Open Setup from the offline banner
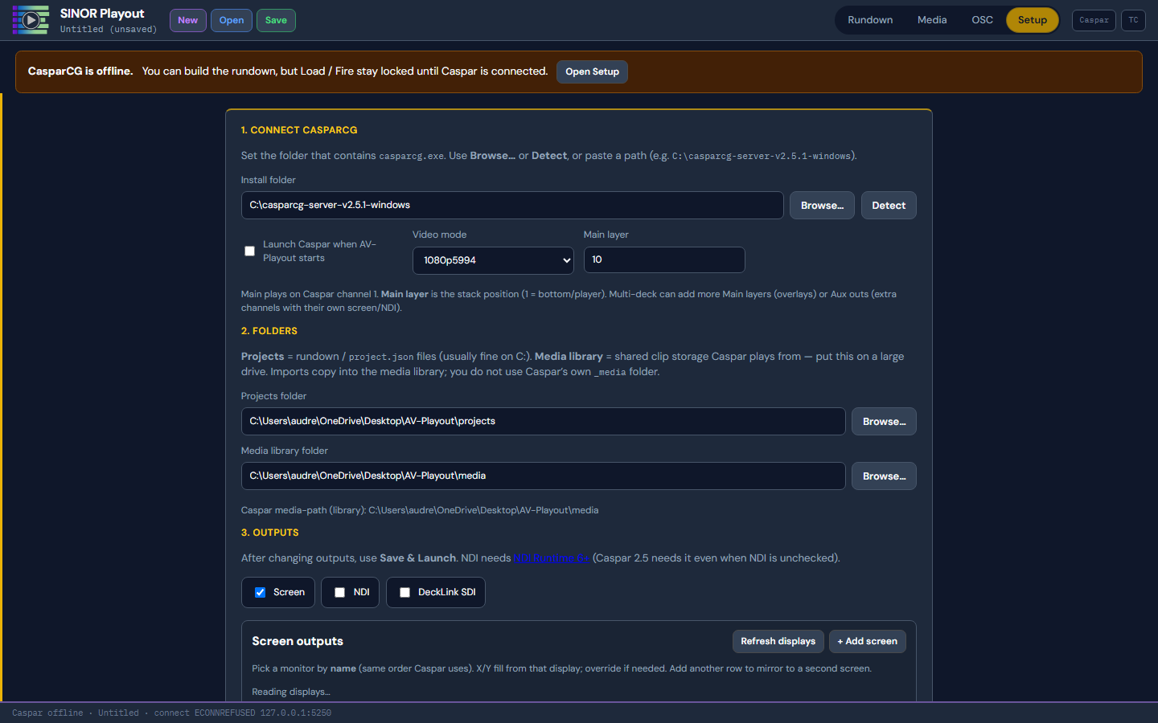Viewport: 1158px width, 723px height. coord(592,71)
